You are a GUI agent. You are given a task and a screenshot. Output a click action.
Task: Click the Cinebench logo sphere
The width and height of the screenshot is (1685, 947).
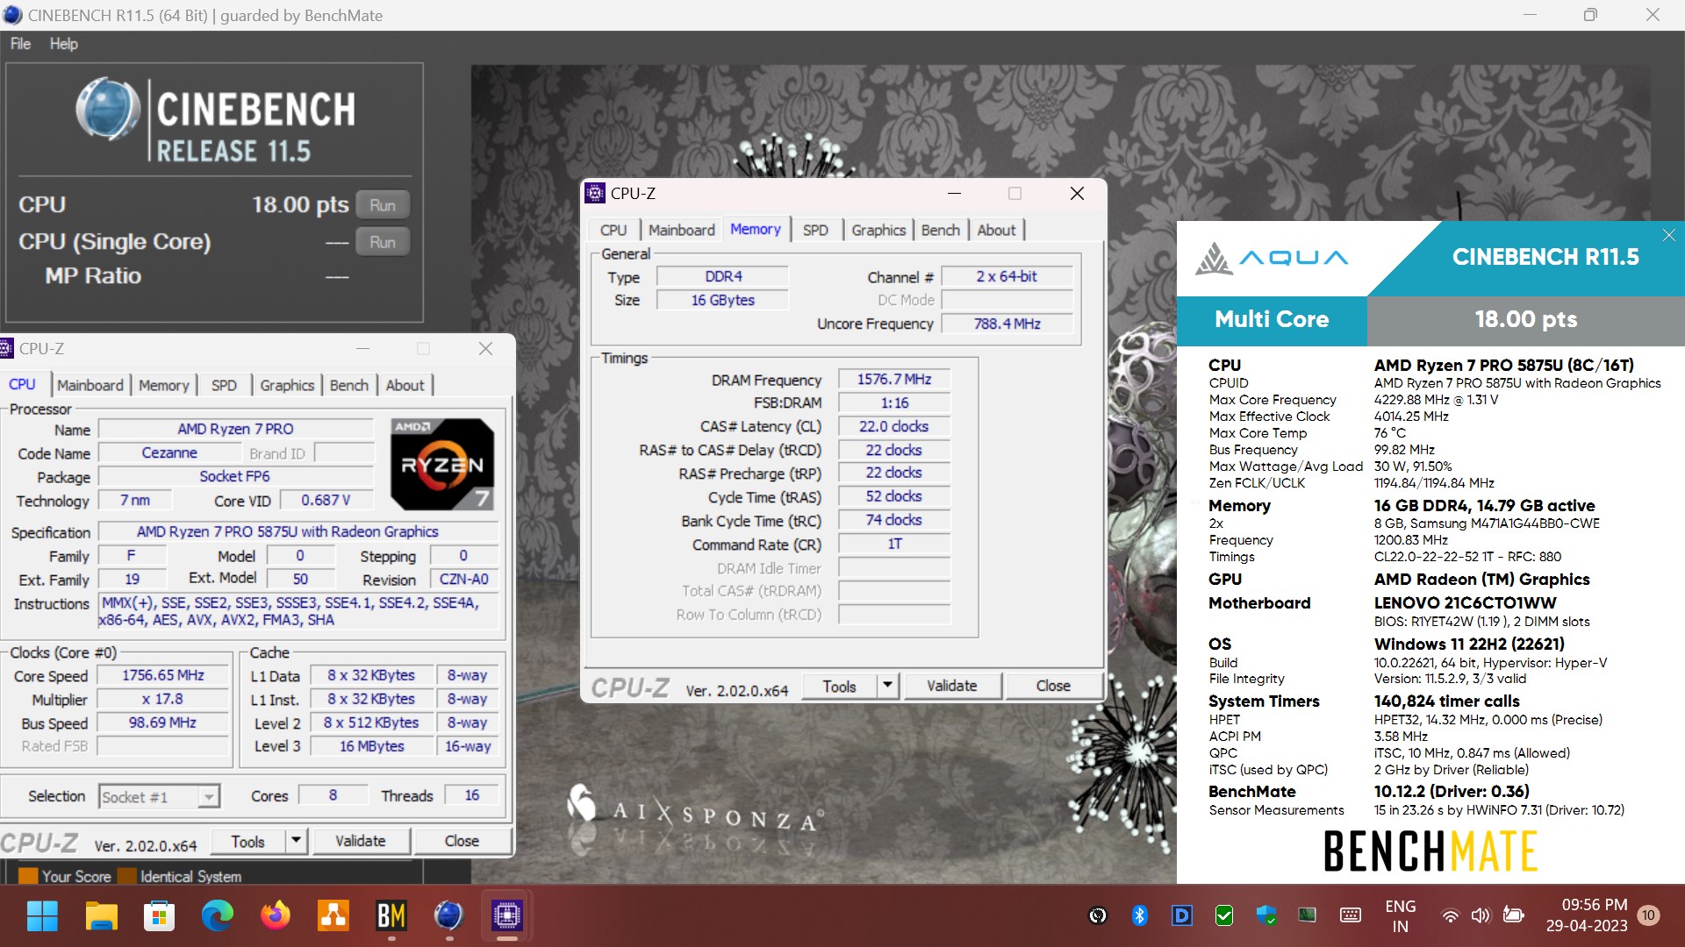pos(107,110)
